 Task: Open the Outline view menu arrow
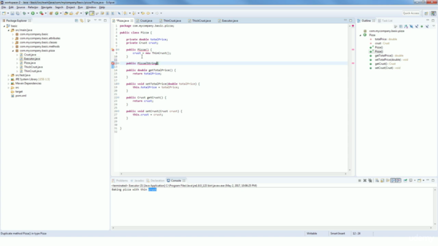(433, 26)
